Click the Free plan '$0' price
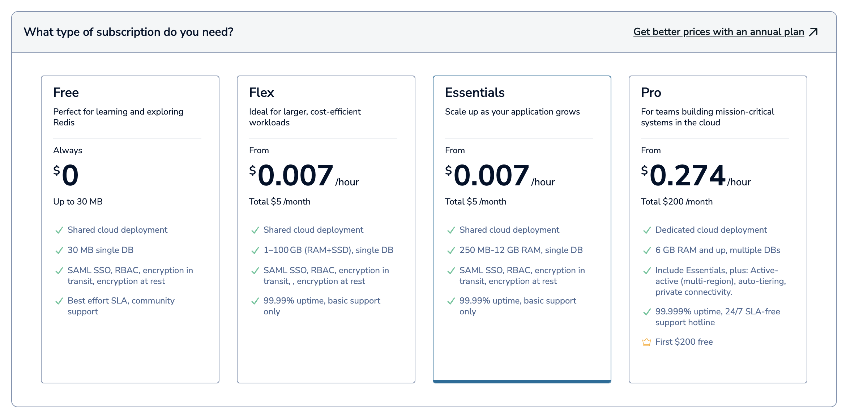The height and width of the screenshot is (417, 846). (66, 175)
